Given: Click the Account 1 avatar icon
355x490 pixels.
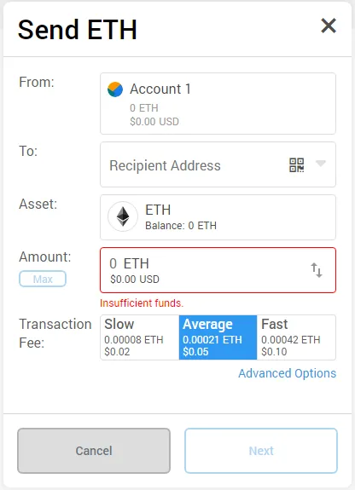Looking at the screenshot, I should pos(115,89).
